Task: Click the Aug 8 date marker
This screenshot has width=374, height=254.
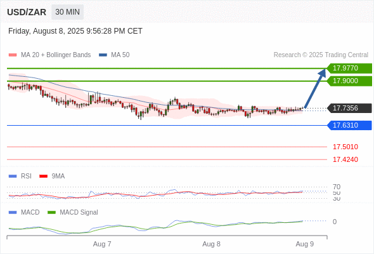Action: tap(211, 244)
